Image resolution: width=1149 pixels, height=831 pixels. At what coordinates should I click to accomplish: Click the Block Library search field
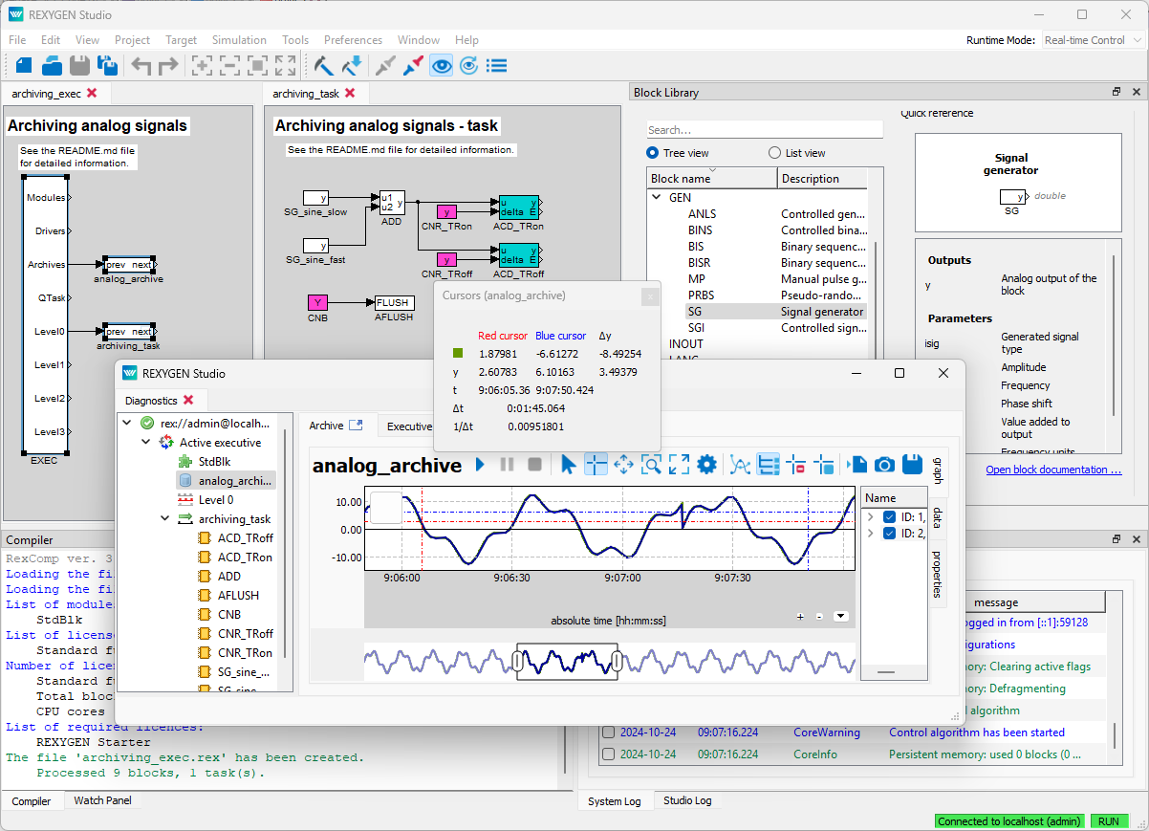(x=764, y=130)
